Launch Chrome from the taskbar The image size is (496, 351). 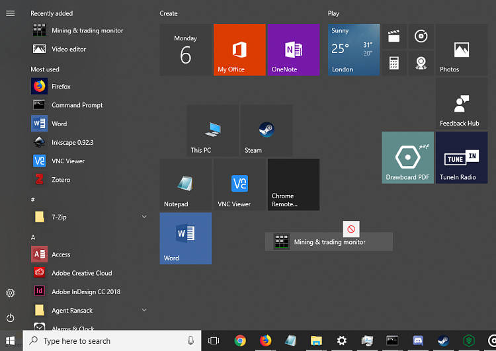240,340
